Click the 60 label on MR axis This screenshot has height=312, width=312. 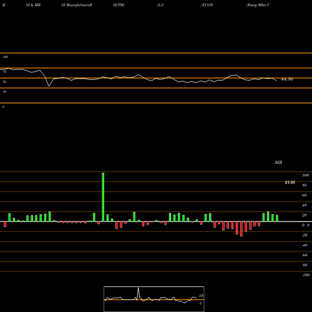click(304, 195)
